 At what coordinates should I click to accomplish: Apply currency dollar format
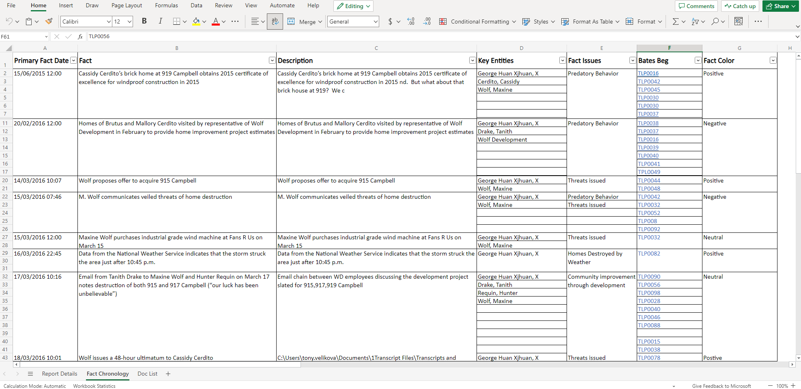pos(390,21)
